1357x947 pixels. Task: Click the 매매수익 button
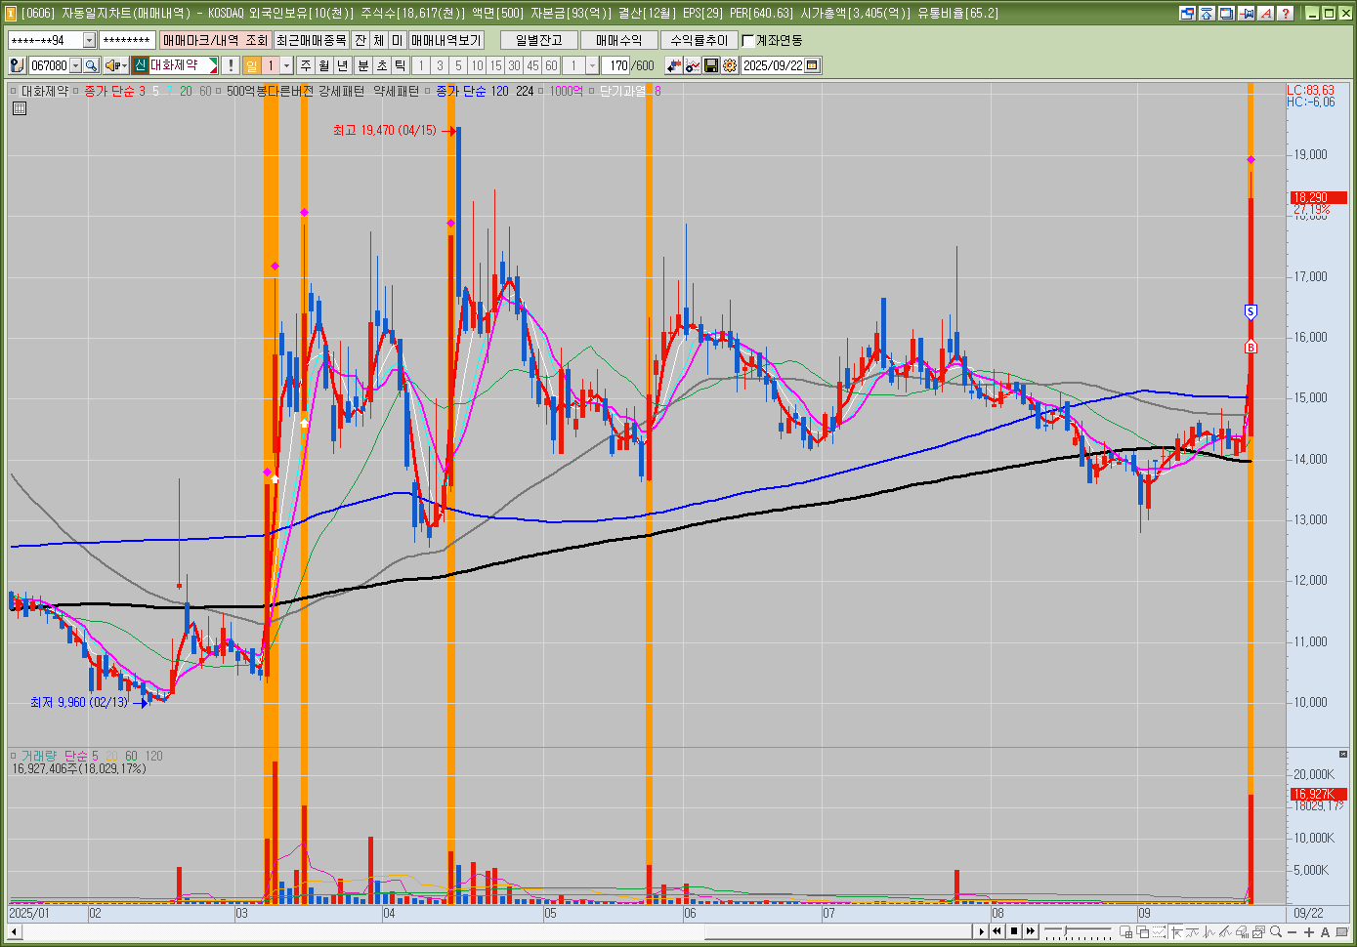point(618,40)
